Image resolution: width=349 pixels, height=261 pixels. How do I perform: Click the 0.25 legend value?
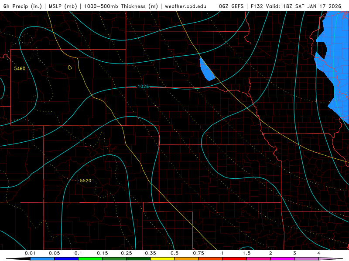tap(127, 253)
